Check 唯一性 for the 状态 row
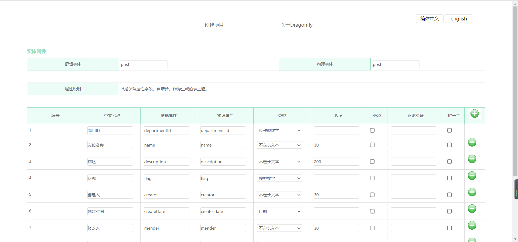Viewport: 518px width, 242px height. (x=449, y=178)
